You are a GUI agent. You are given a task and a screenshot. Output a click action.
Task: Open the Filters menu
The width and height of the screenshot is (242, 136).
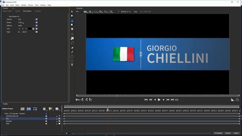click(17, 5)
